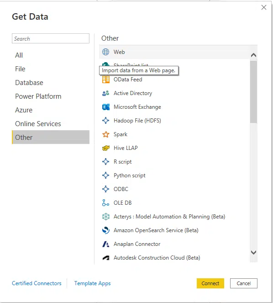Focus the Search input field
The image size is (273, 303).
(x=51, y=38)
